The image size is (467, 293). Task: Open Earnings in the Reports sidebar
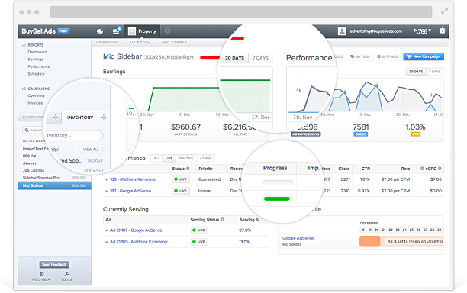[35, 60]
